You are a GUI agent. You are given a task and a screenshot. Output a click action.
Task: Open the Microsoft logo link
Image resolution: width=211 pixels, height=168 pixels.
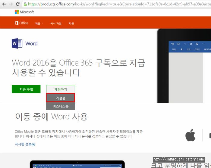click(x=24, y=12)
